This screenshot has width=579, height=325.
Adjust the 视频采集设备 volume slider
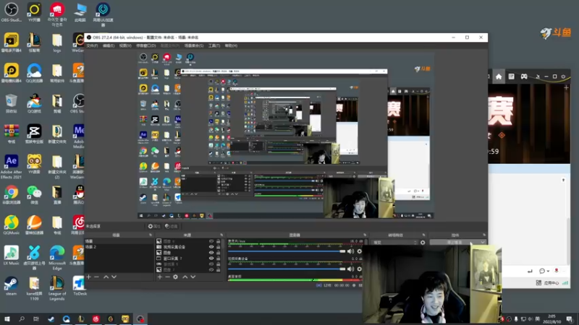click(287, 269)
